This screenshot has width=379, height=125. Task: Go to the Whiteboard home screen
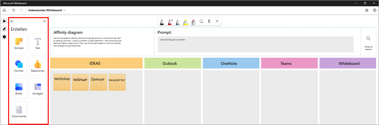coord(4,10)
